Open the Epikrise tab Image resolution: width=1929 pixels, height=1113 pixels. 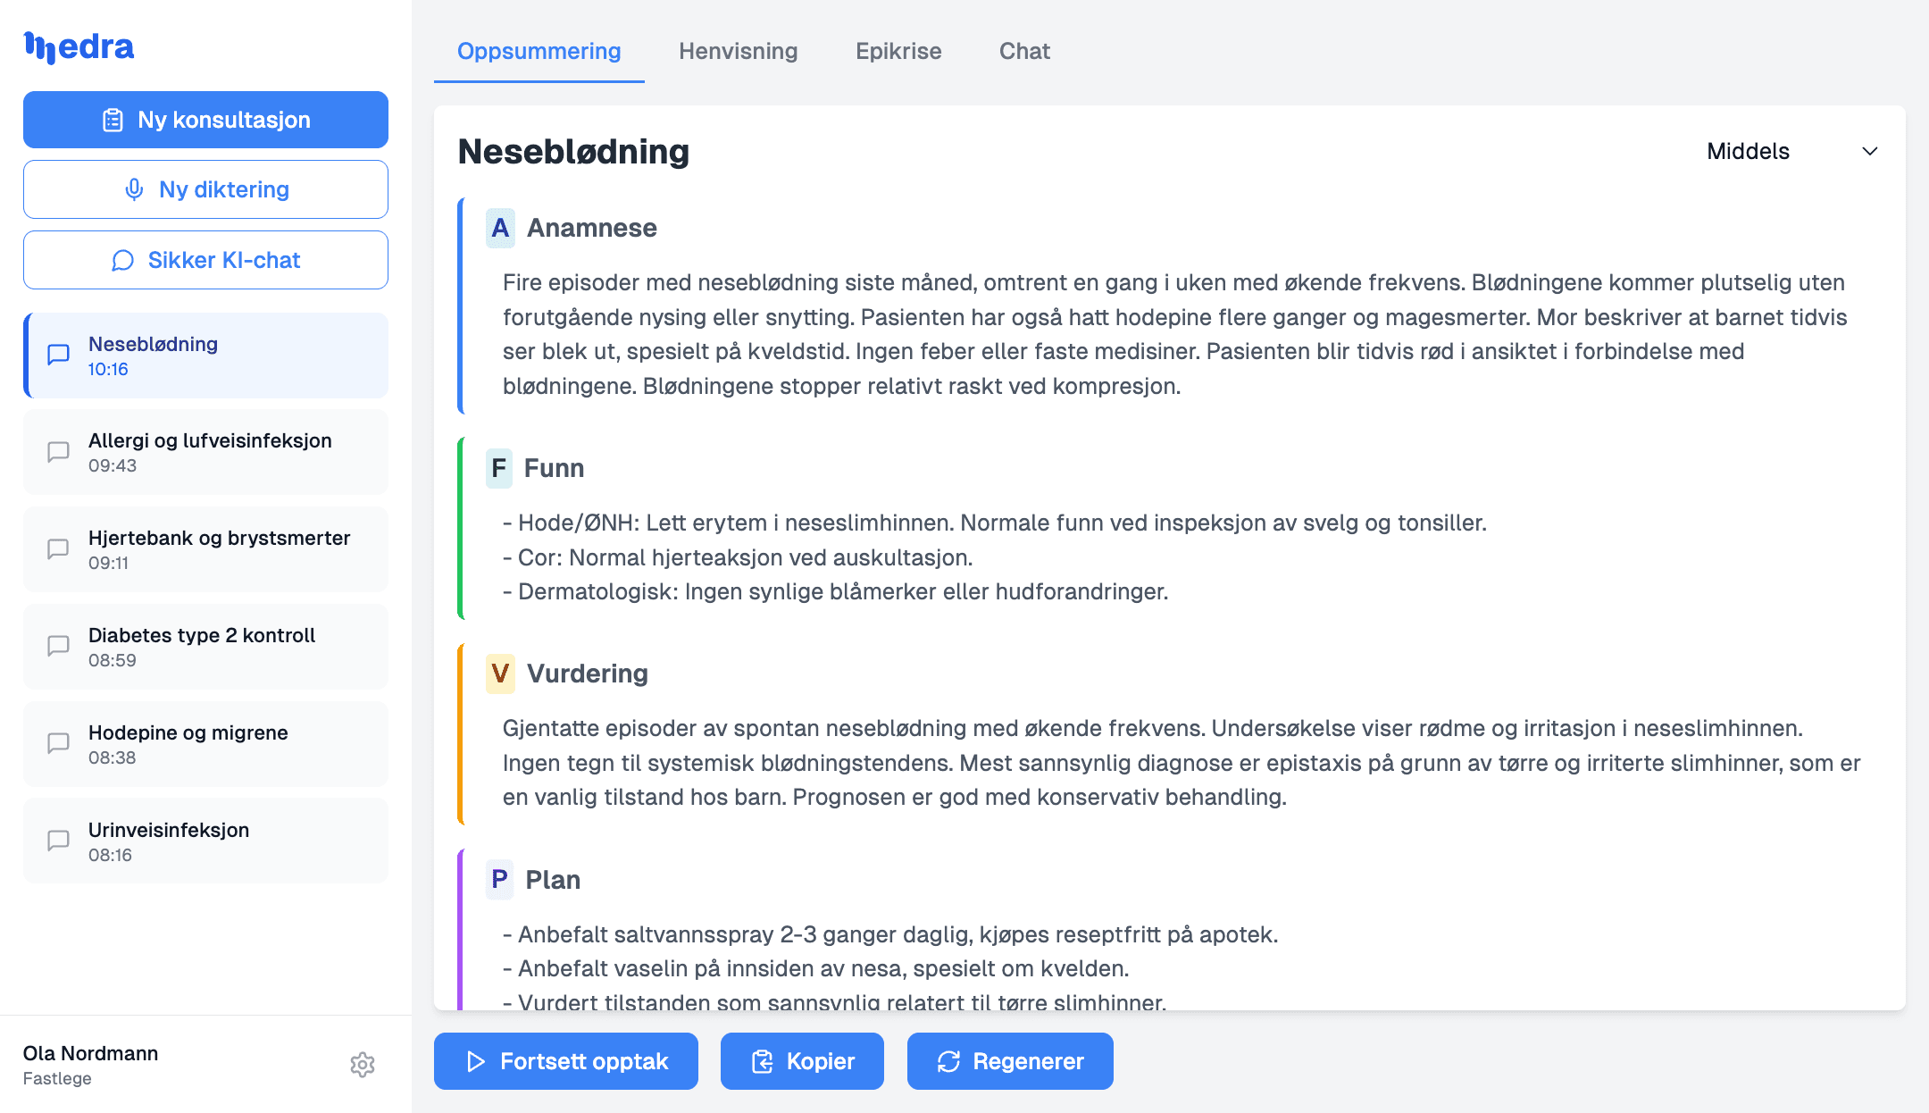[898, 51]
